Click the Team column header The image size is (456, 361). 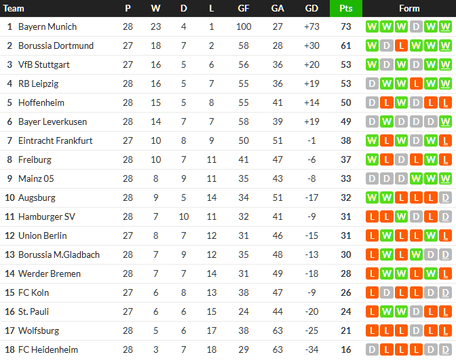14,8
